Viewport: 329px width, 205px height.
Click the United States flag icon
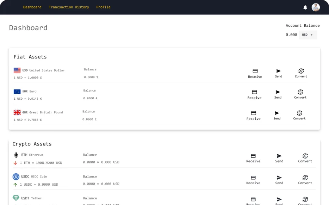coord(17,70)
